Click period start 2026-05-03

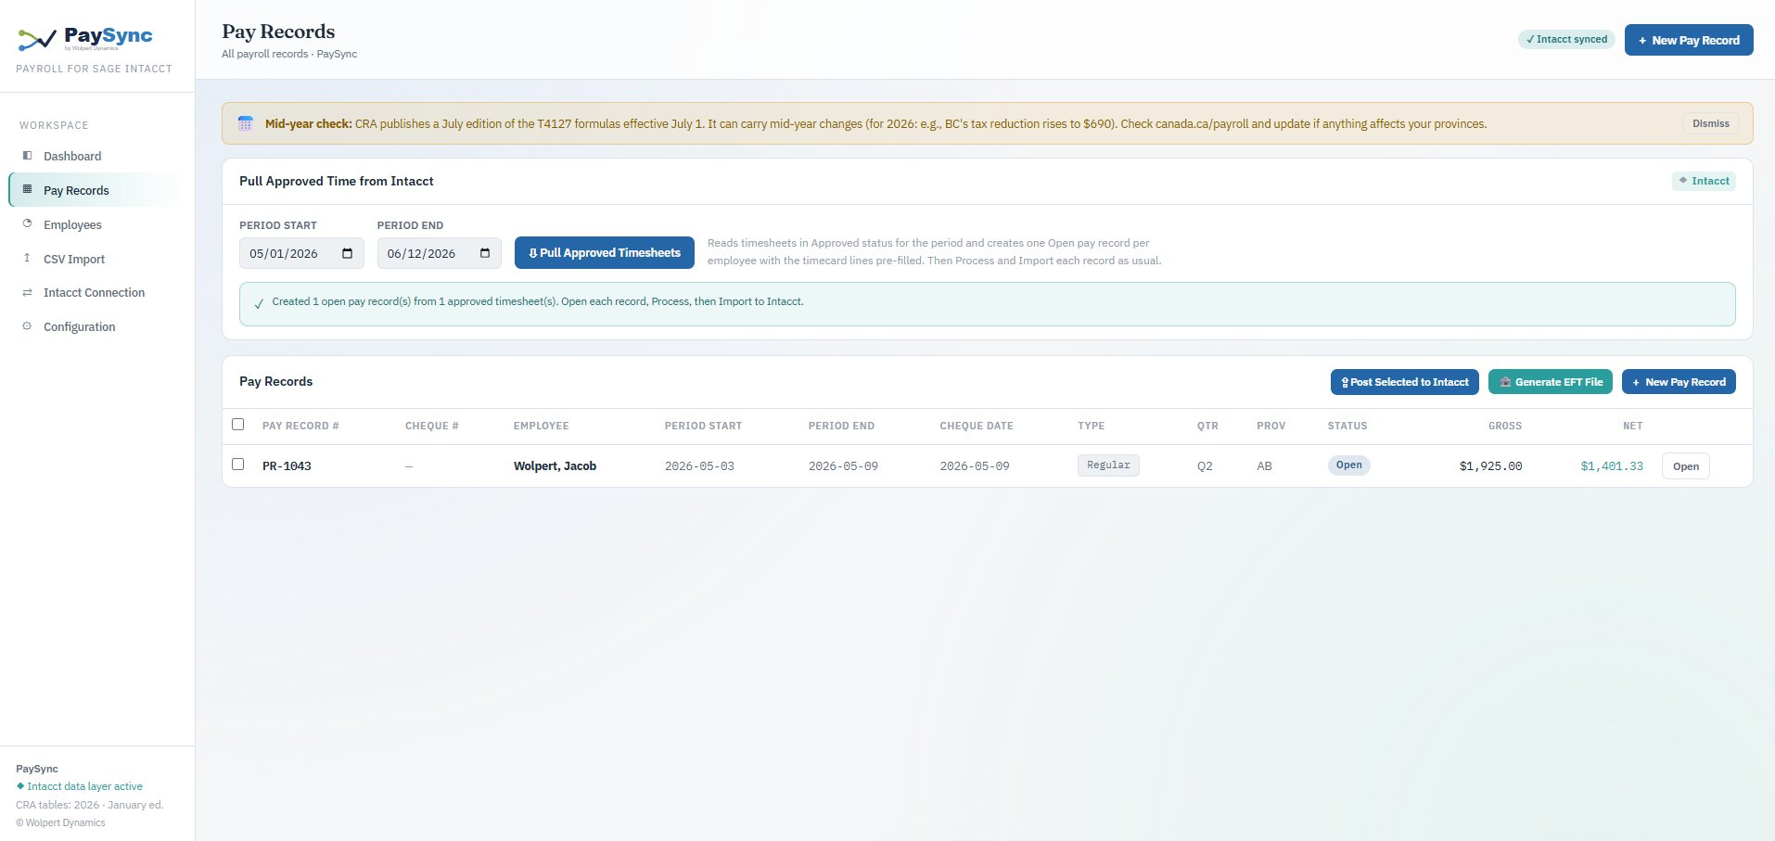click(699, 466)
